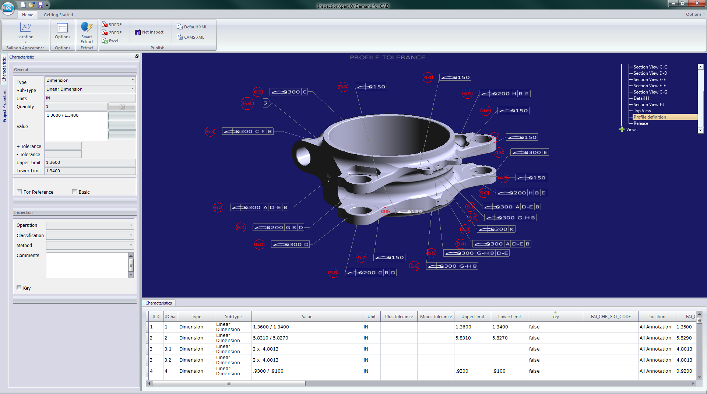Expand the Classification dropdown

click(131, 235)
